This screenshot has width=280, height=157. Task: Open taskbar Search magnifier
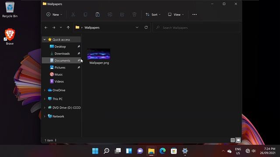[106, 151]
